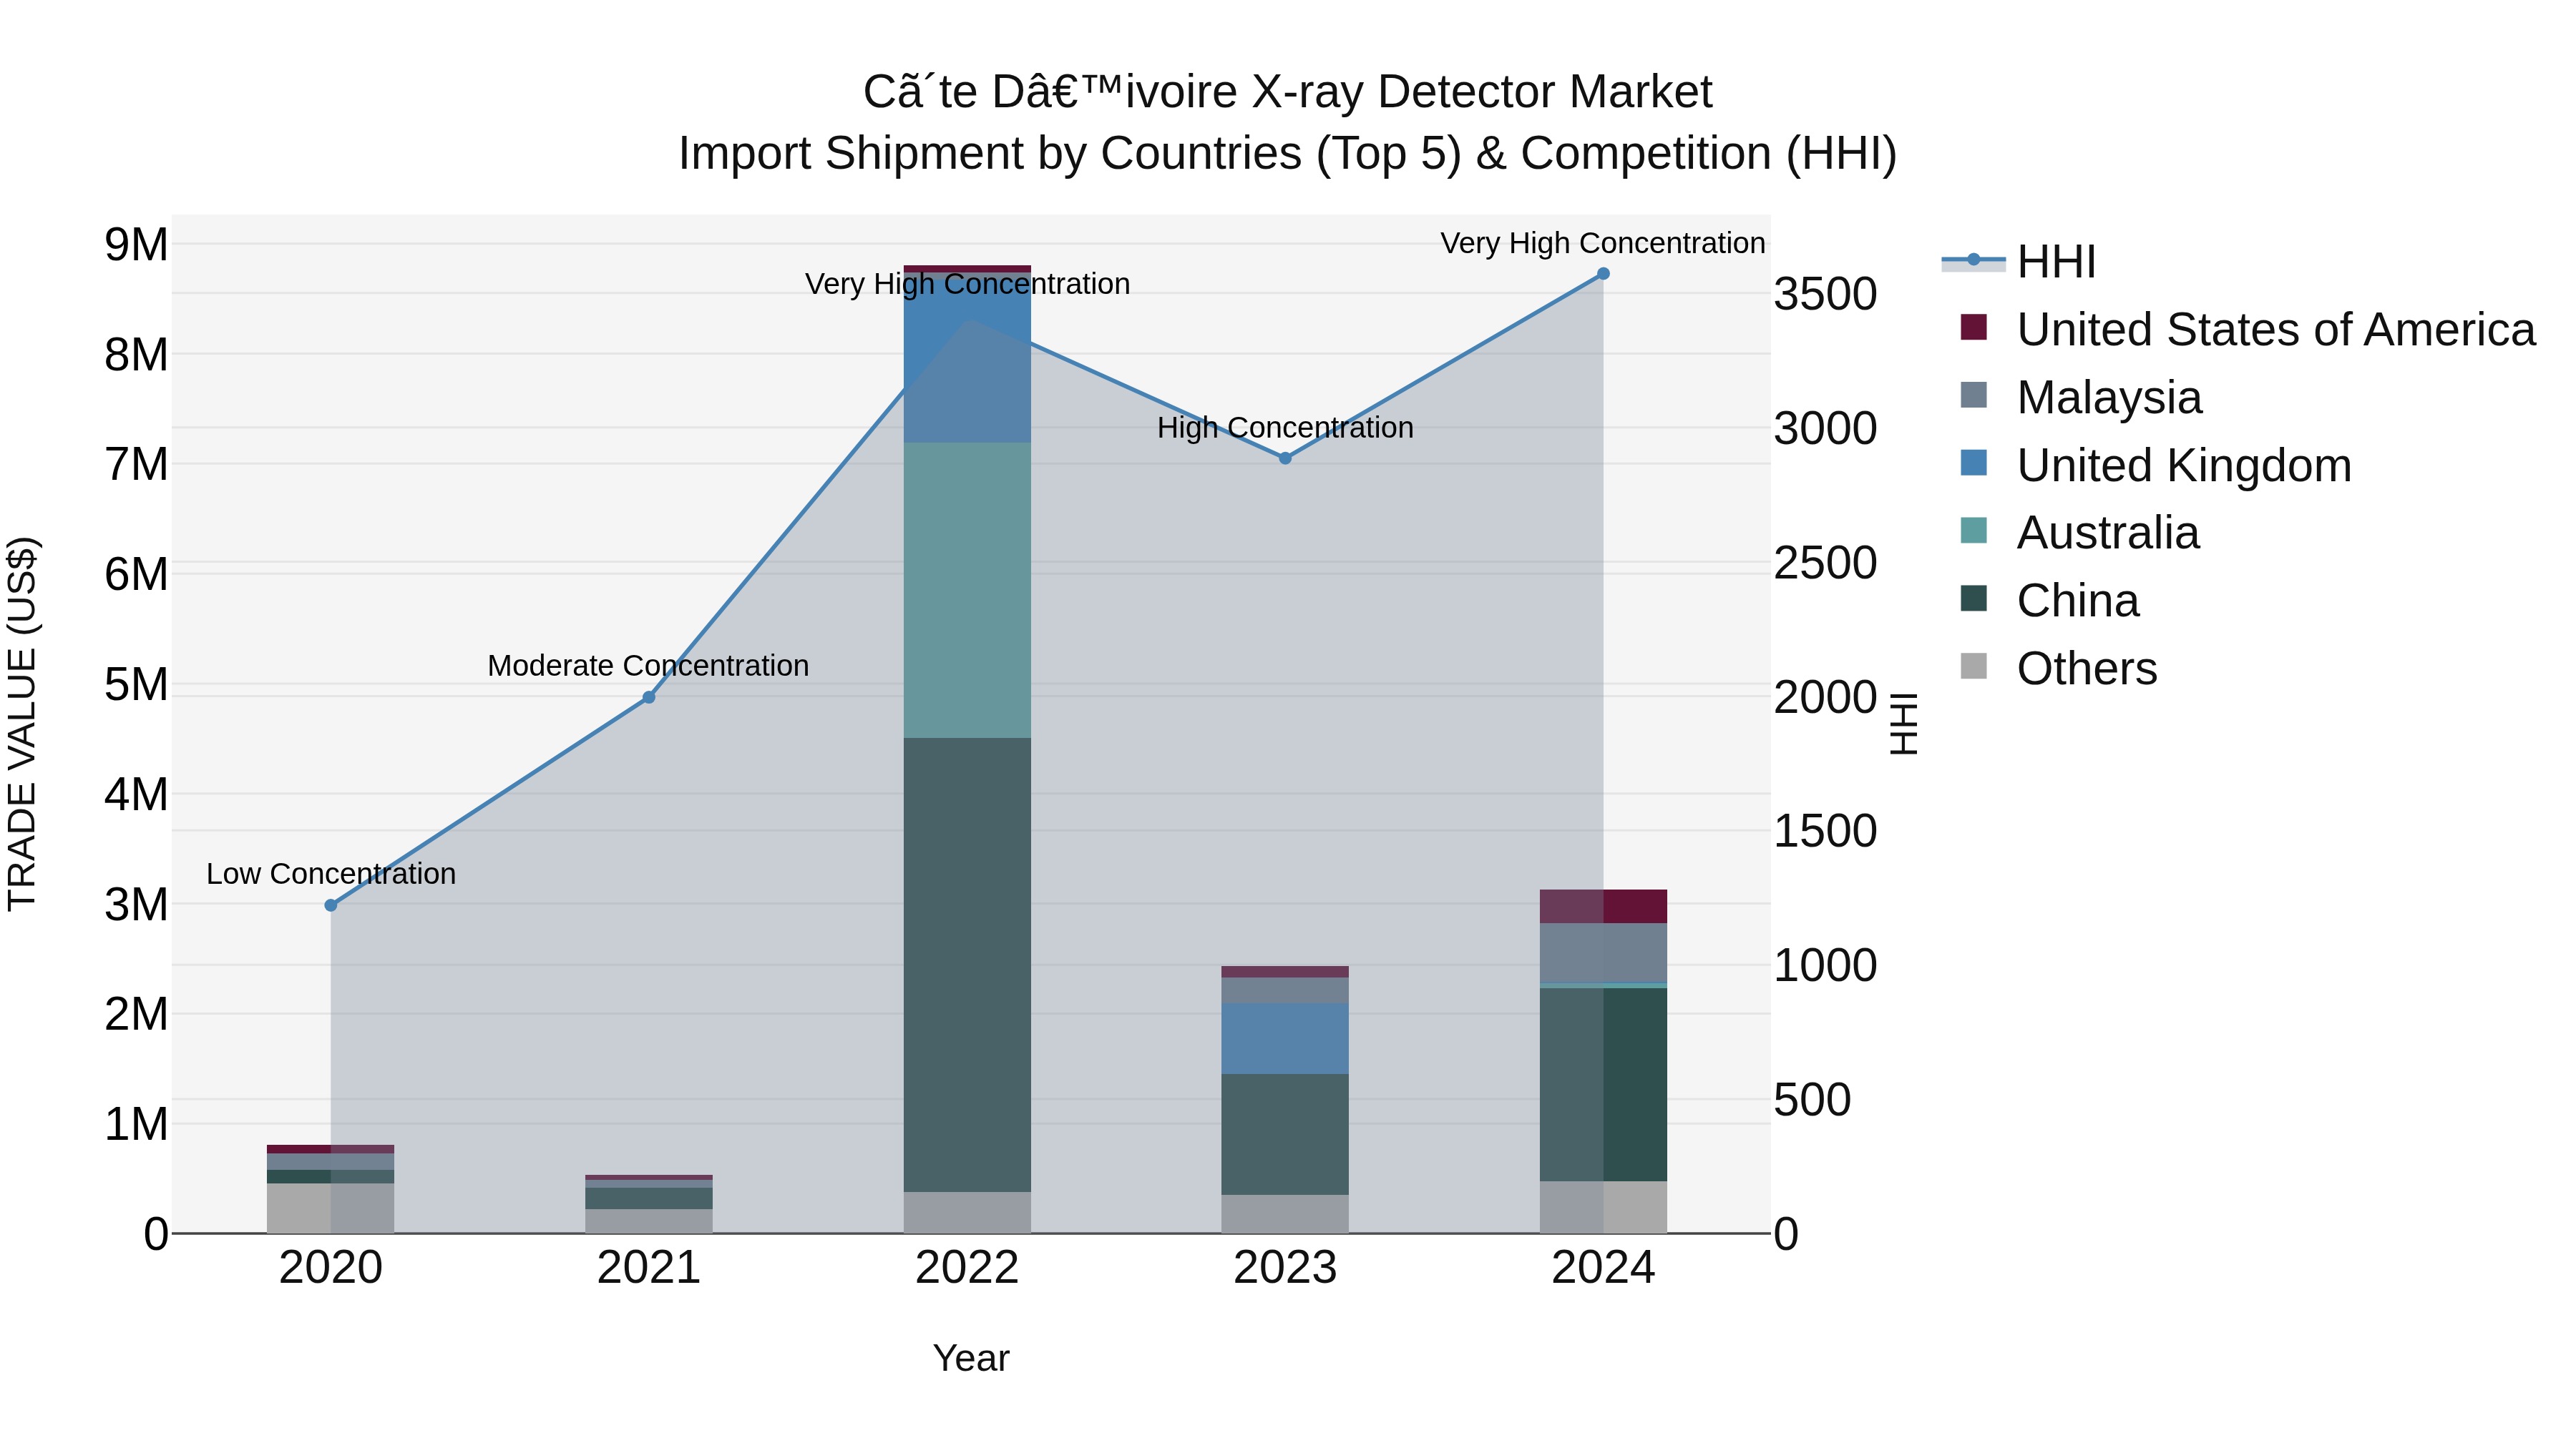Click 'Very High Concentration' label over 2022 bar

click(968, 285)
